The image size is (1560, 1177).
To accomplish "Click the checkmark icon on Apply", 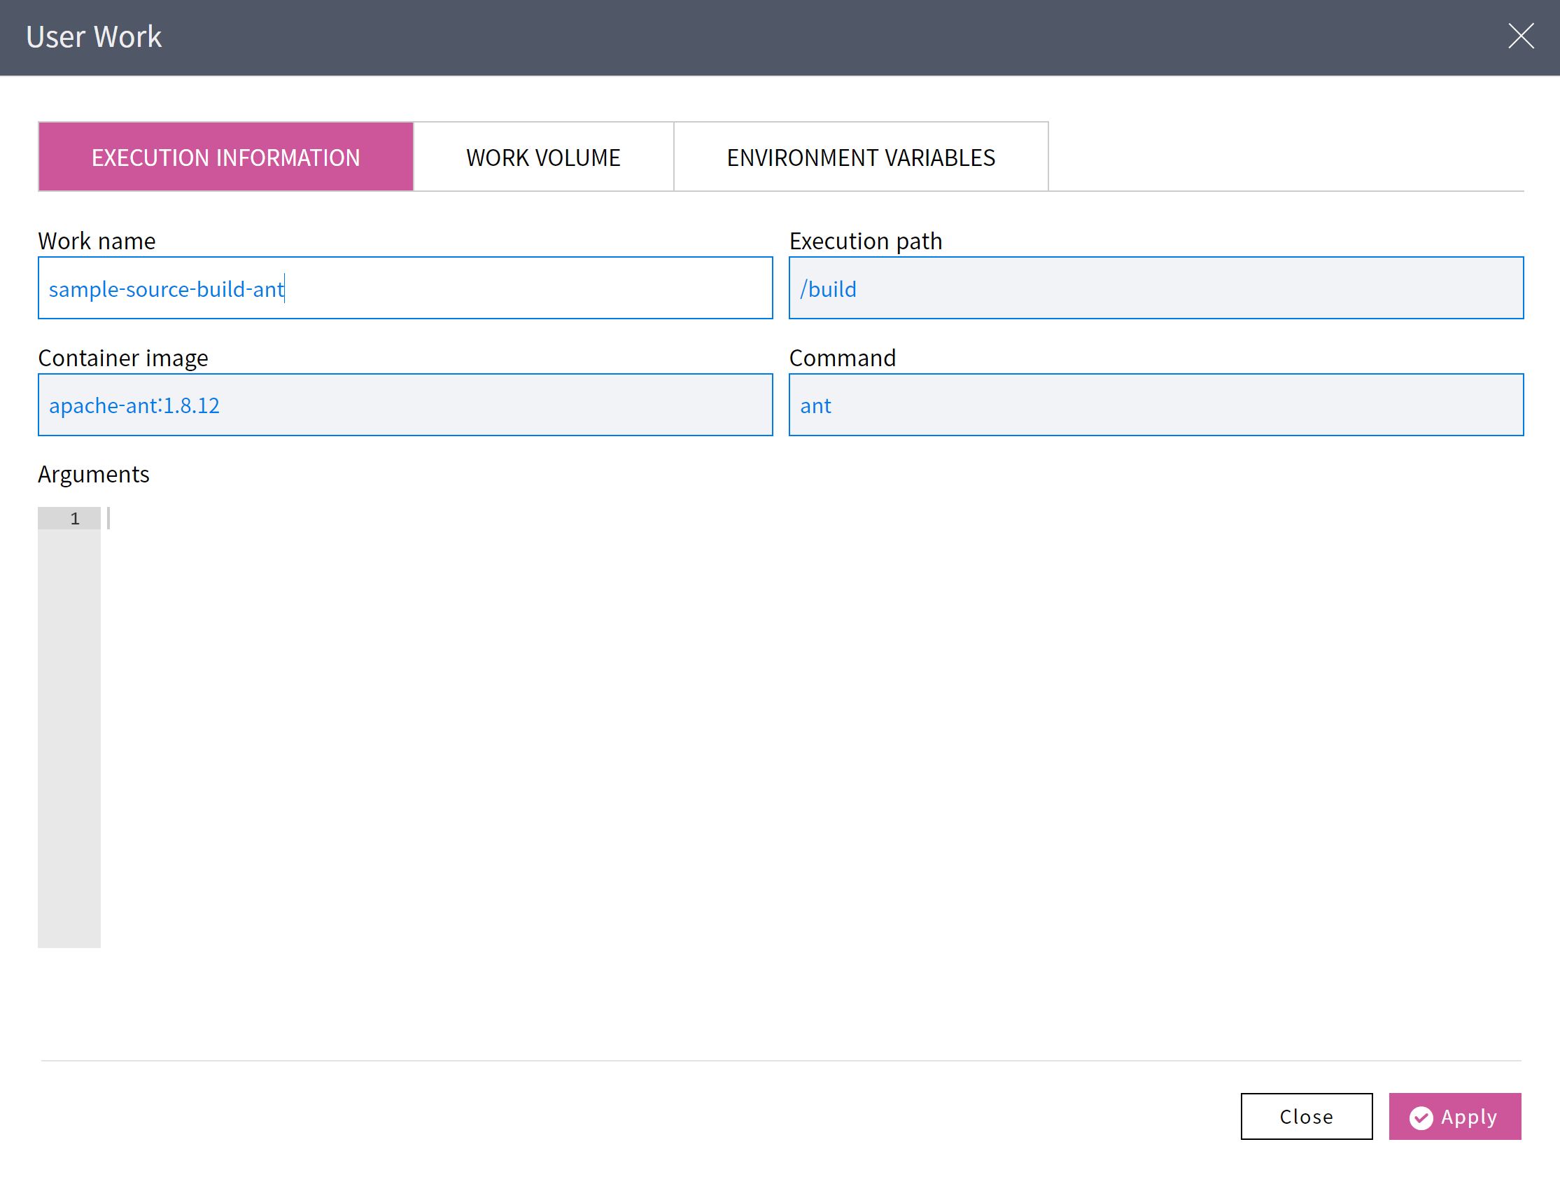I will point(1420,1117).
